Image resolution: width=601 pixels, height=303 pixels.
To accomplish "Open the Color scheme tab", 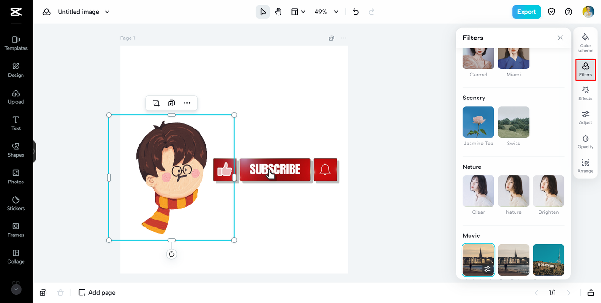I will tap(586, 43).
